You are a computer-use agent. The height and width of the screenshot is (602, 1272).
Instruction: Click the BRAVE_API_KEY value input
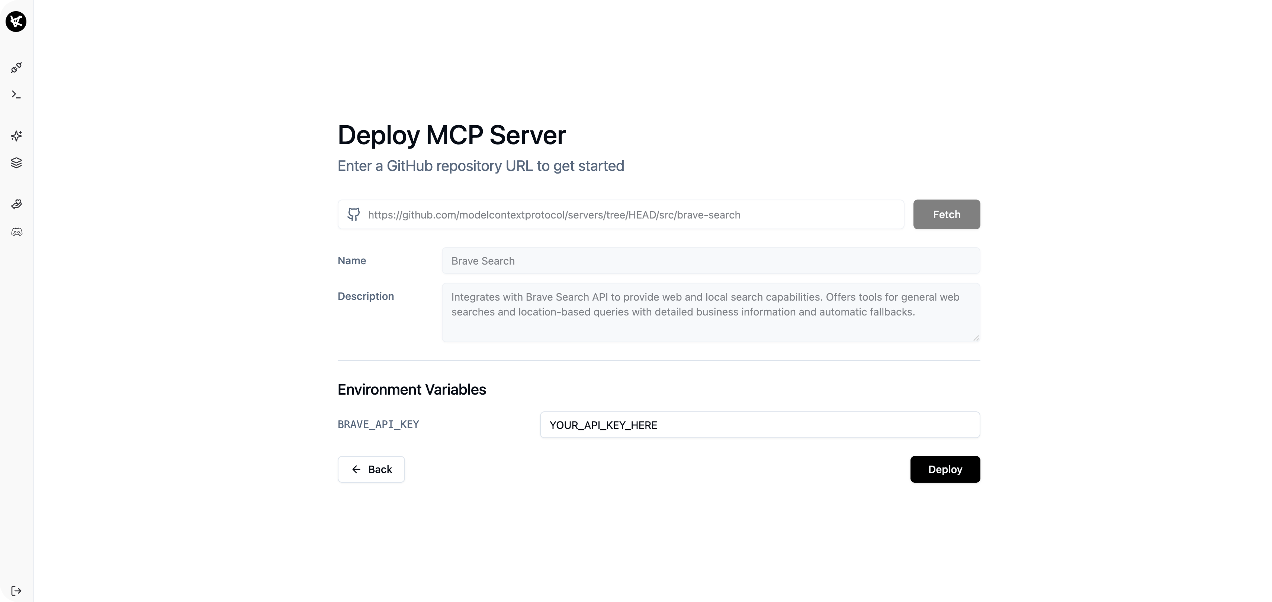coord(759,425)
